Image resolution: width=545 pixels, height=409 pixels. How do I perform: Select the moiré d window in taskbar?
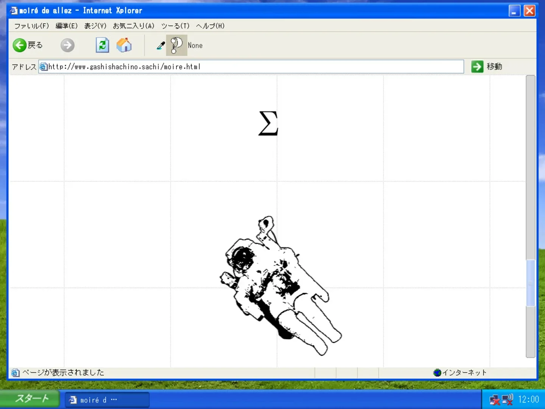point(107,400)
